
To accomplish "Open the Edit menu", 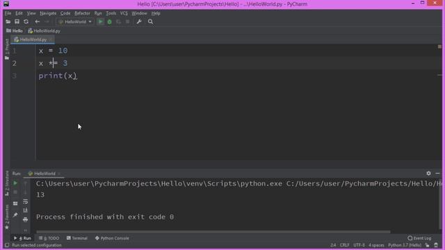I will (19, 13).
